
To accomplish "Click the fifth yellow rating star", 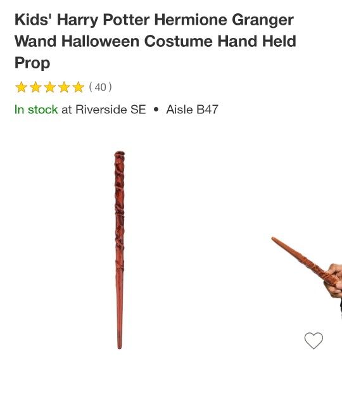I will coord(78,87).
